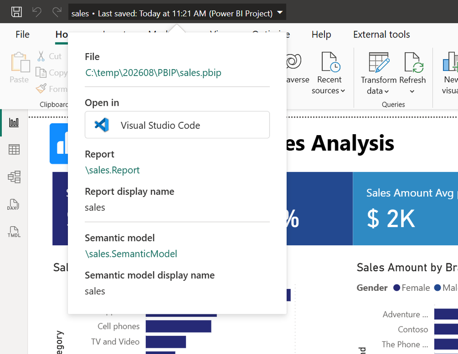
Task: Click the report display name value sales
Action: 94,207
